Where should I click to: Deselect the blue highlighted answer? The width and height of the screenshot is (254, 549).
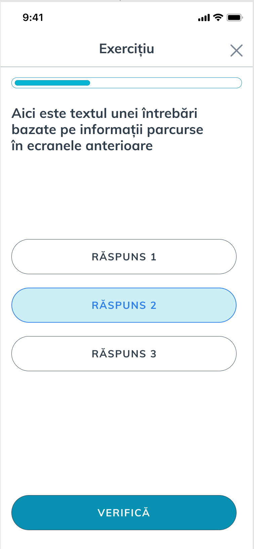124,305
